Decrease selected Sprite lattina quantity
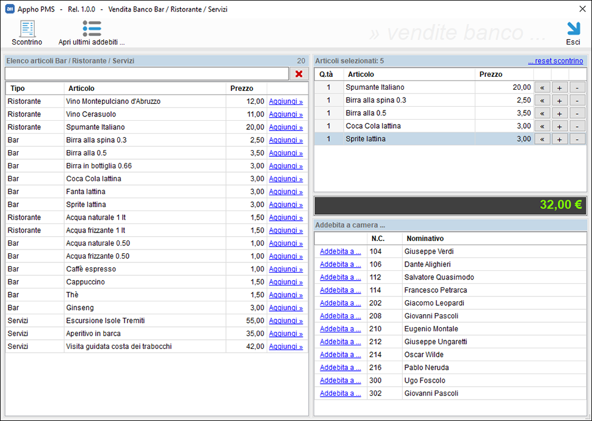592x421 pixels. pyautogui.click(x=577, y=139)
